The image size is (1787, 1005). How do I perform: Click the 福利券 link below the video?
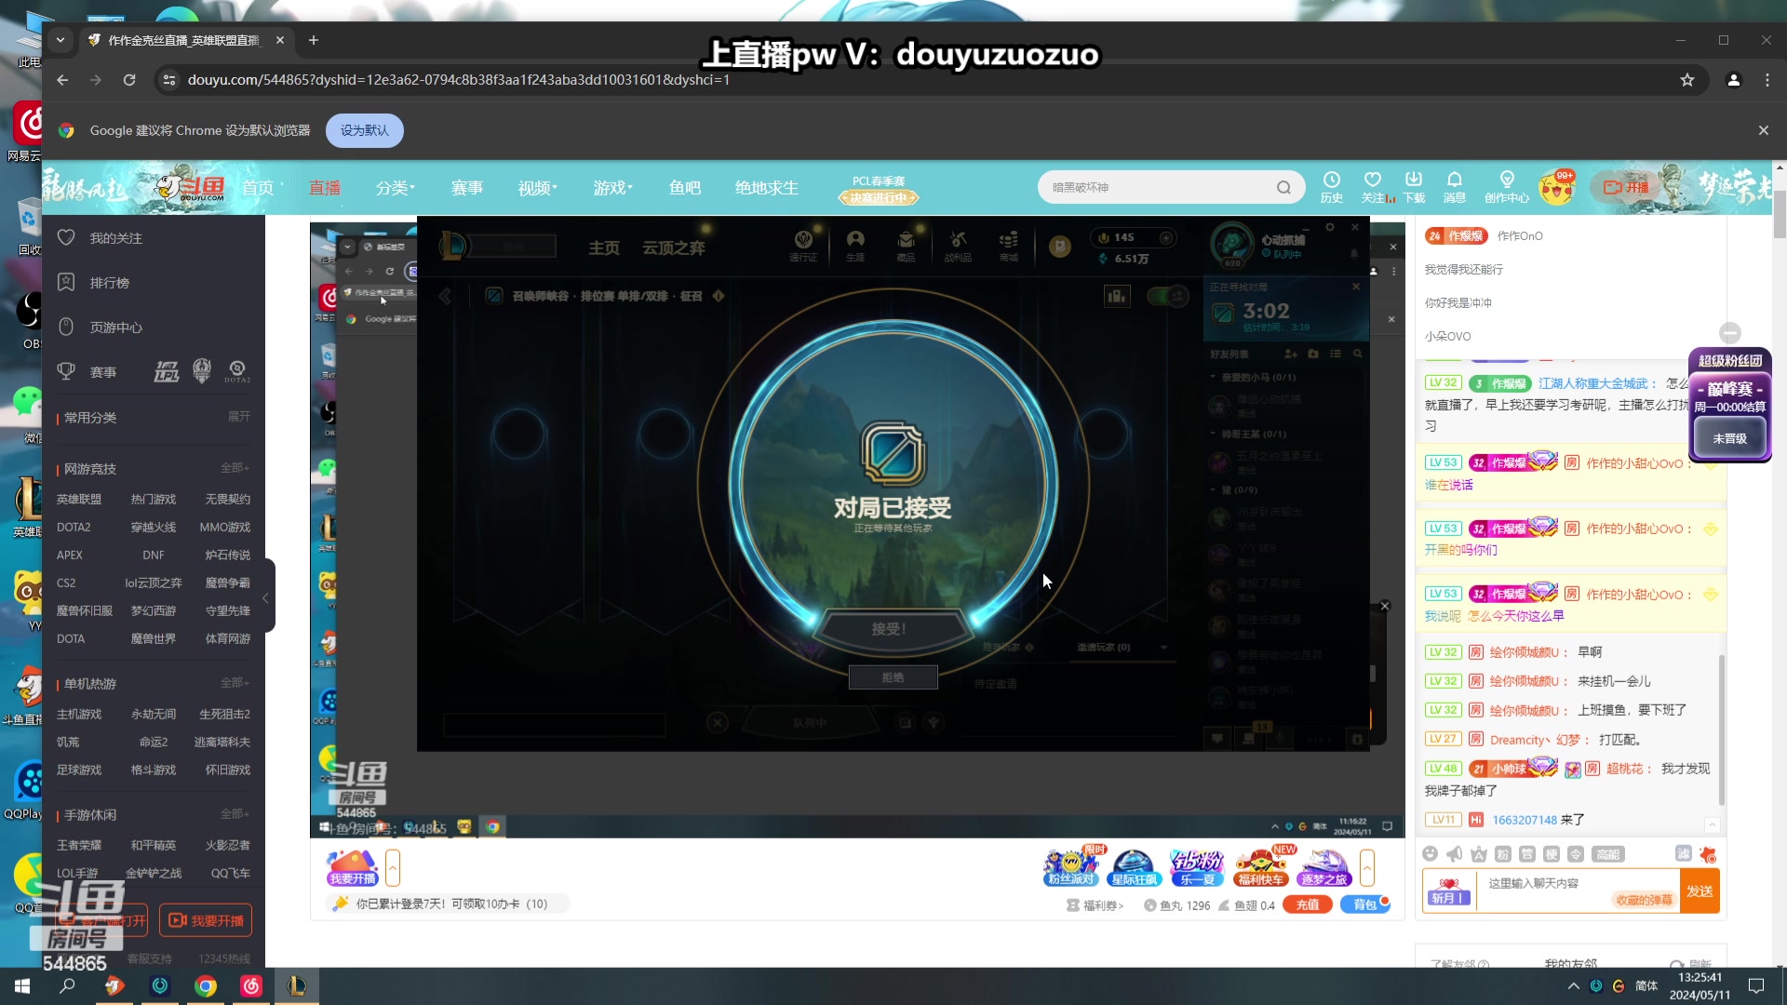(1095, 905)
